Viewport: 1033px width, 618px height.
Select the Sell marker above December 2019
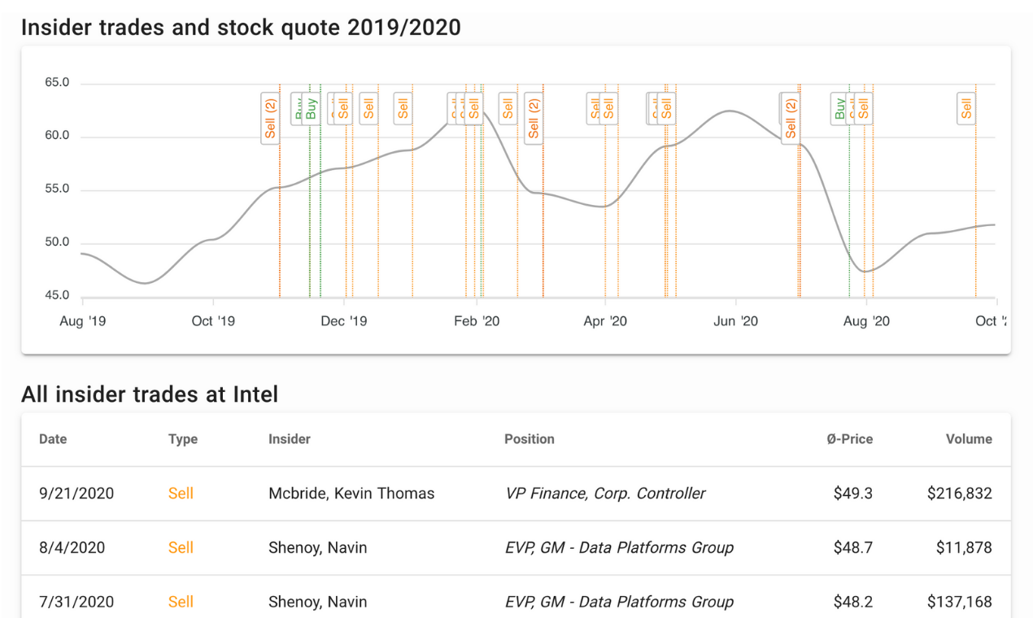pos(345,108)
